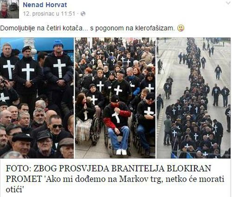Open the middle photo with wheelchairs
The width and height of the screenshot is (232, 197).
(115, 98)
